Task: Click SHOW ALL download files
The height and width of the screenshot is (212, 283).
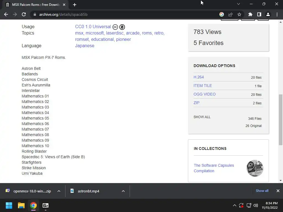Action: 202,117
